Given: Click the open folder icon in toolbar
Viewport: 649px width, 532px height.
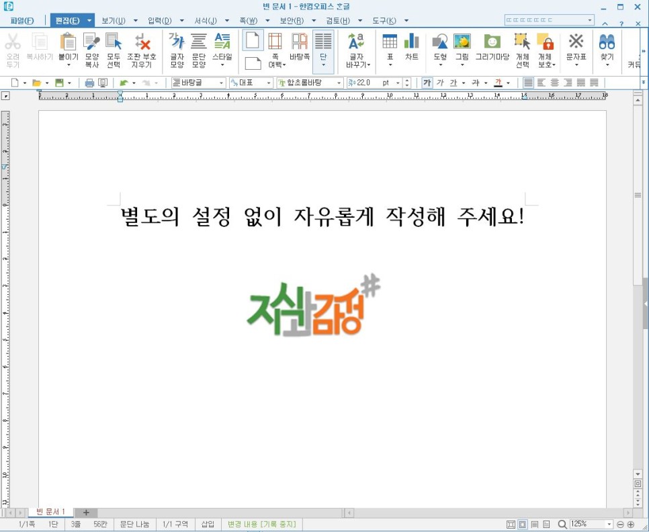Looking at the screenshot, I should point(37,83).
